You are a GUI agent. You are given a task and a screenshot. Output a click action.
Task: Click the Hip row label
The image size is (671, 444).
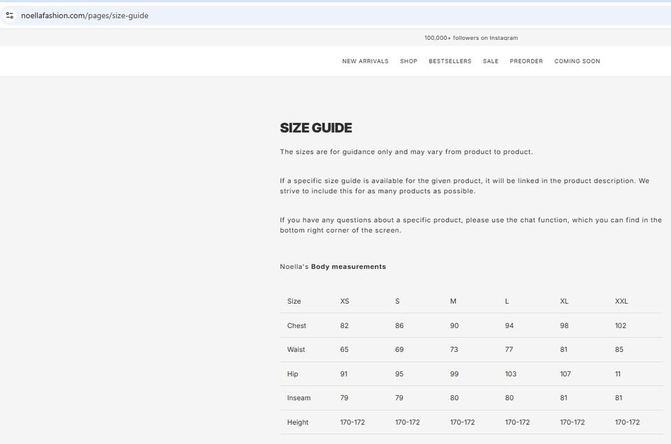pos(293,374)
